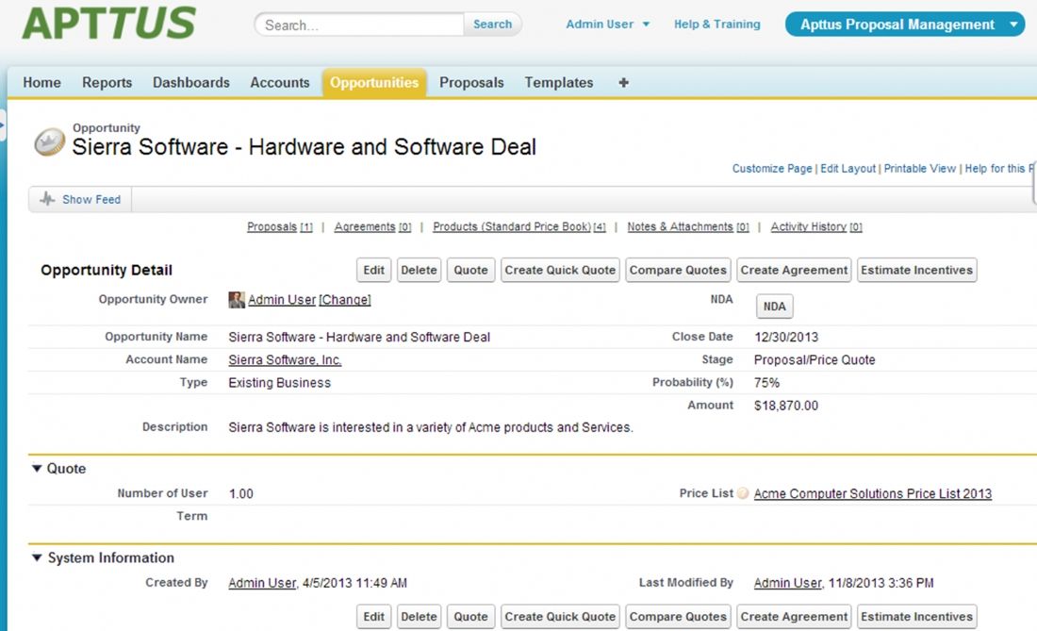The width and height of the screenshot is (1037, 631).
Task: Click the top Delete button
Action: 419,270
